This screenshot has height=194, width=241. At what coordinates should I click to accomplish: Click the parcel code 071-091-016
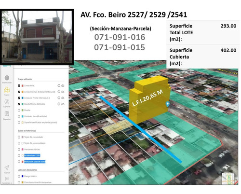coord(120,37)
